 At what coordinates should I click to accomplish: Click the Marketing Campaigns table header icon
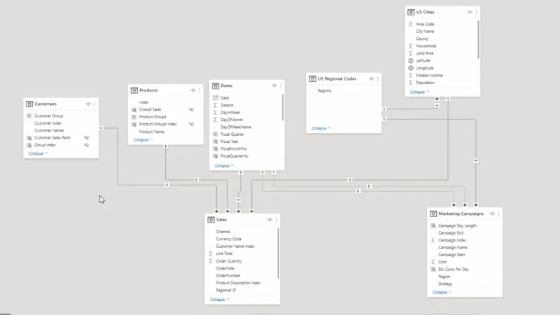point(433,213)
